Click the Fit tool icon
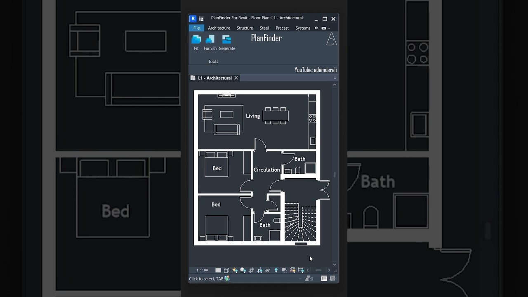Image resolution: width=528 pixels, height=297 pixels. tap(196, 39)
